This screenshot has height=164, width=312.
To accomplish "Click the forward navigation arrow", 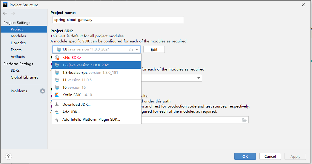I will pos(13,13).
